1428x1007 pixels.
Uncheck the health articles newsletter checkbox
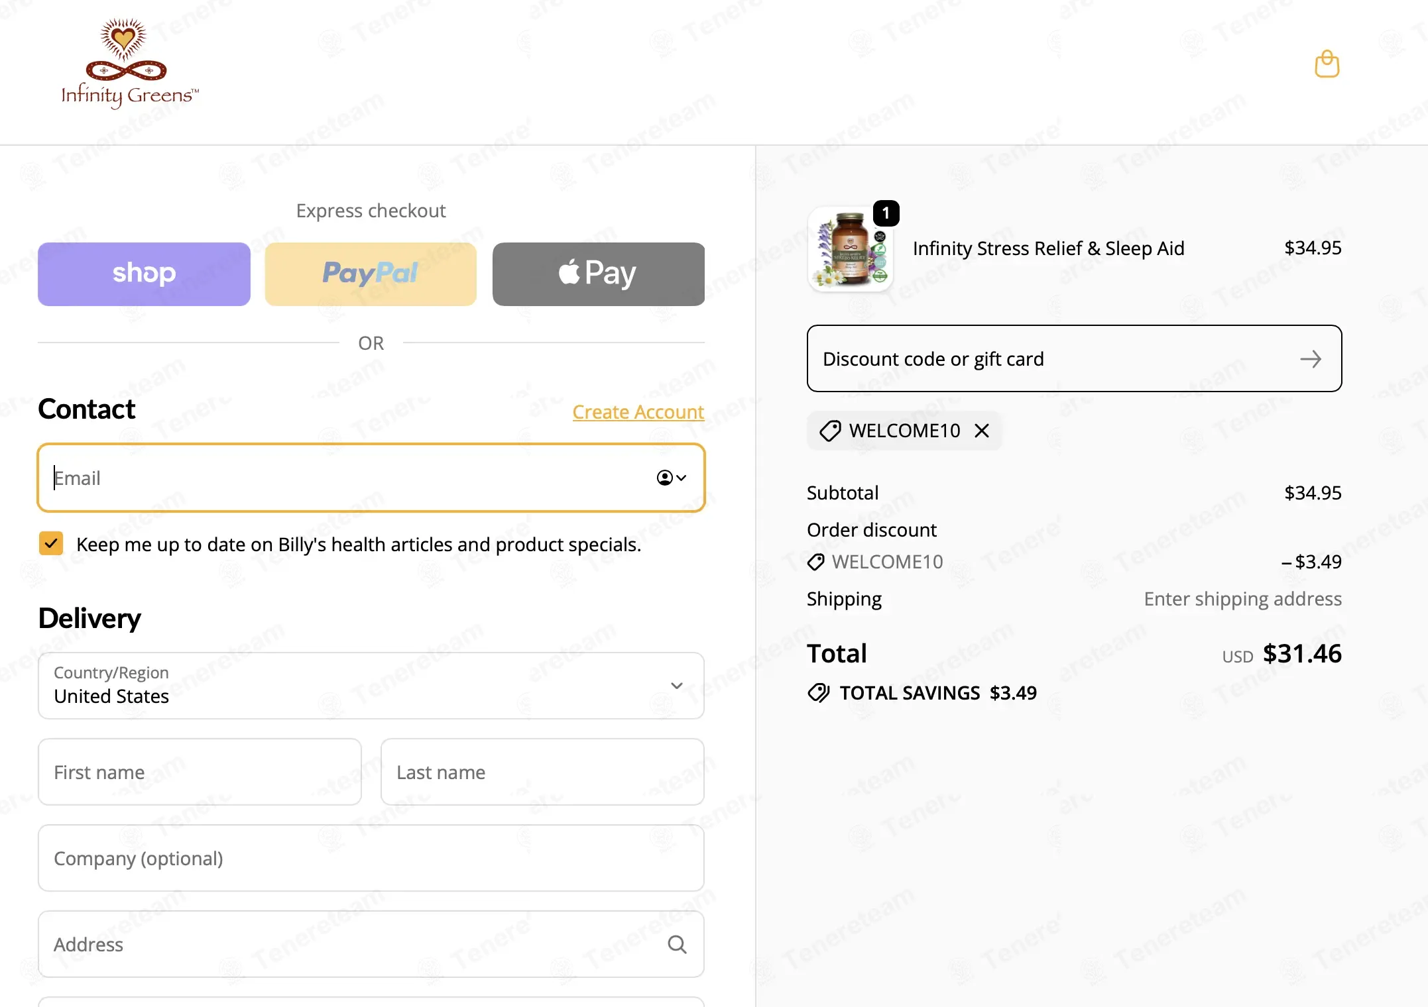(51, 543)
